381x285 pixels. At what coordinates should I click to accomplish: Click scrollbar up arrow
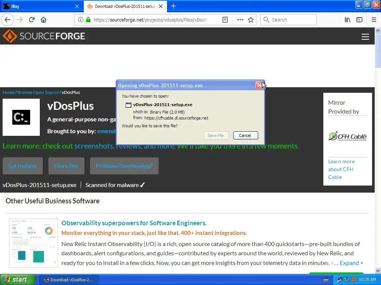coord(378,30)
